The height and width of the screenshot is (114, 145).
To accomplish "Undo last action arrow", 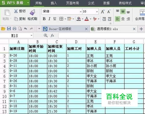I will pyautogui.click(x=26, y=29).
